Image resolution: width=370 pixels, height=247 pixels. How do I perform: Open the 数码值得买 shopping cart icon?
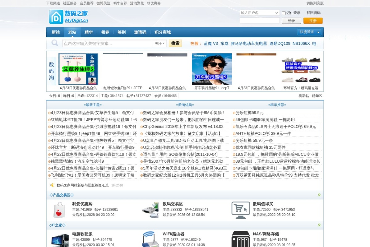coord(240,210)
